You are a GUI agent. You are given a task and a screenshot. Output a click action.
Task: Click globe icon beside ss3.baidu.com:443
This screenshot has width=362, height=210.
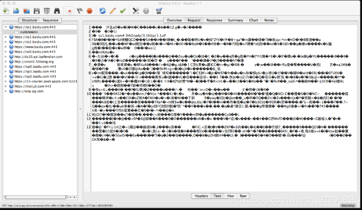(x=12, y=37)
